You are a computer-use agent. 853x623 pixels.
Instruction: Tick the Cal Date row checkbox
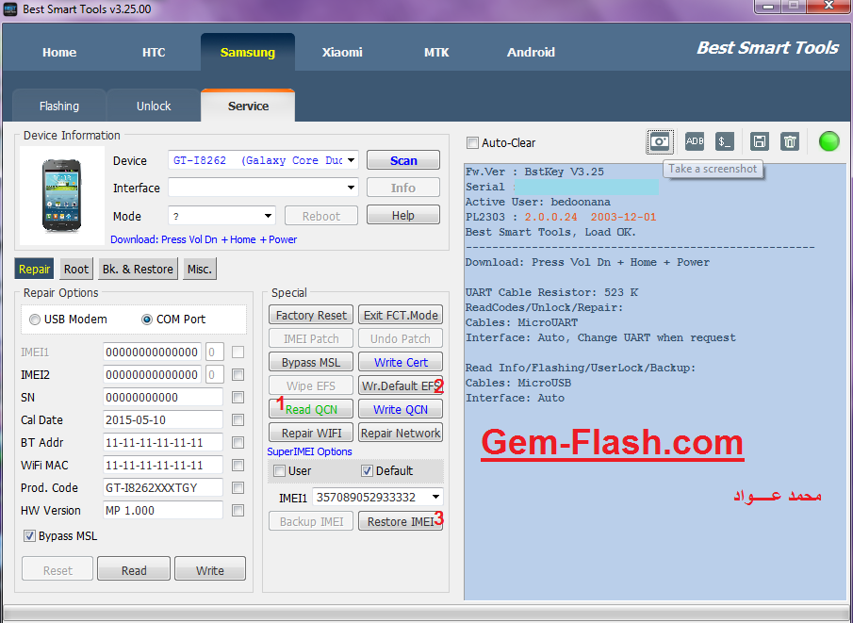click(x=238, y=420)
